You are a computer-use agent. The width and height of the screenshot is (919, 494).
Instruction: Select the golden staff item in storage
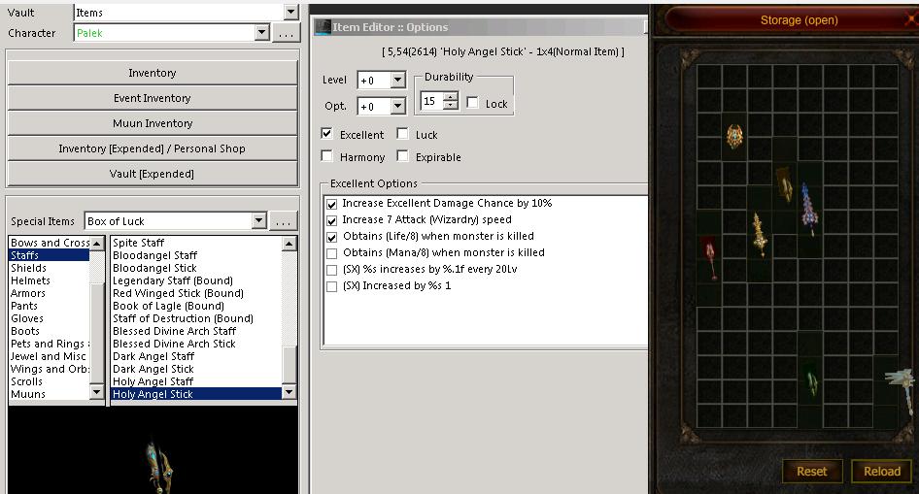[760, 234]
